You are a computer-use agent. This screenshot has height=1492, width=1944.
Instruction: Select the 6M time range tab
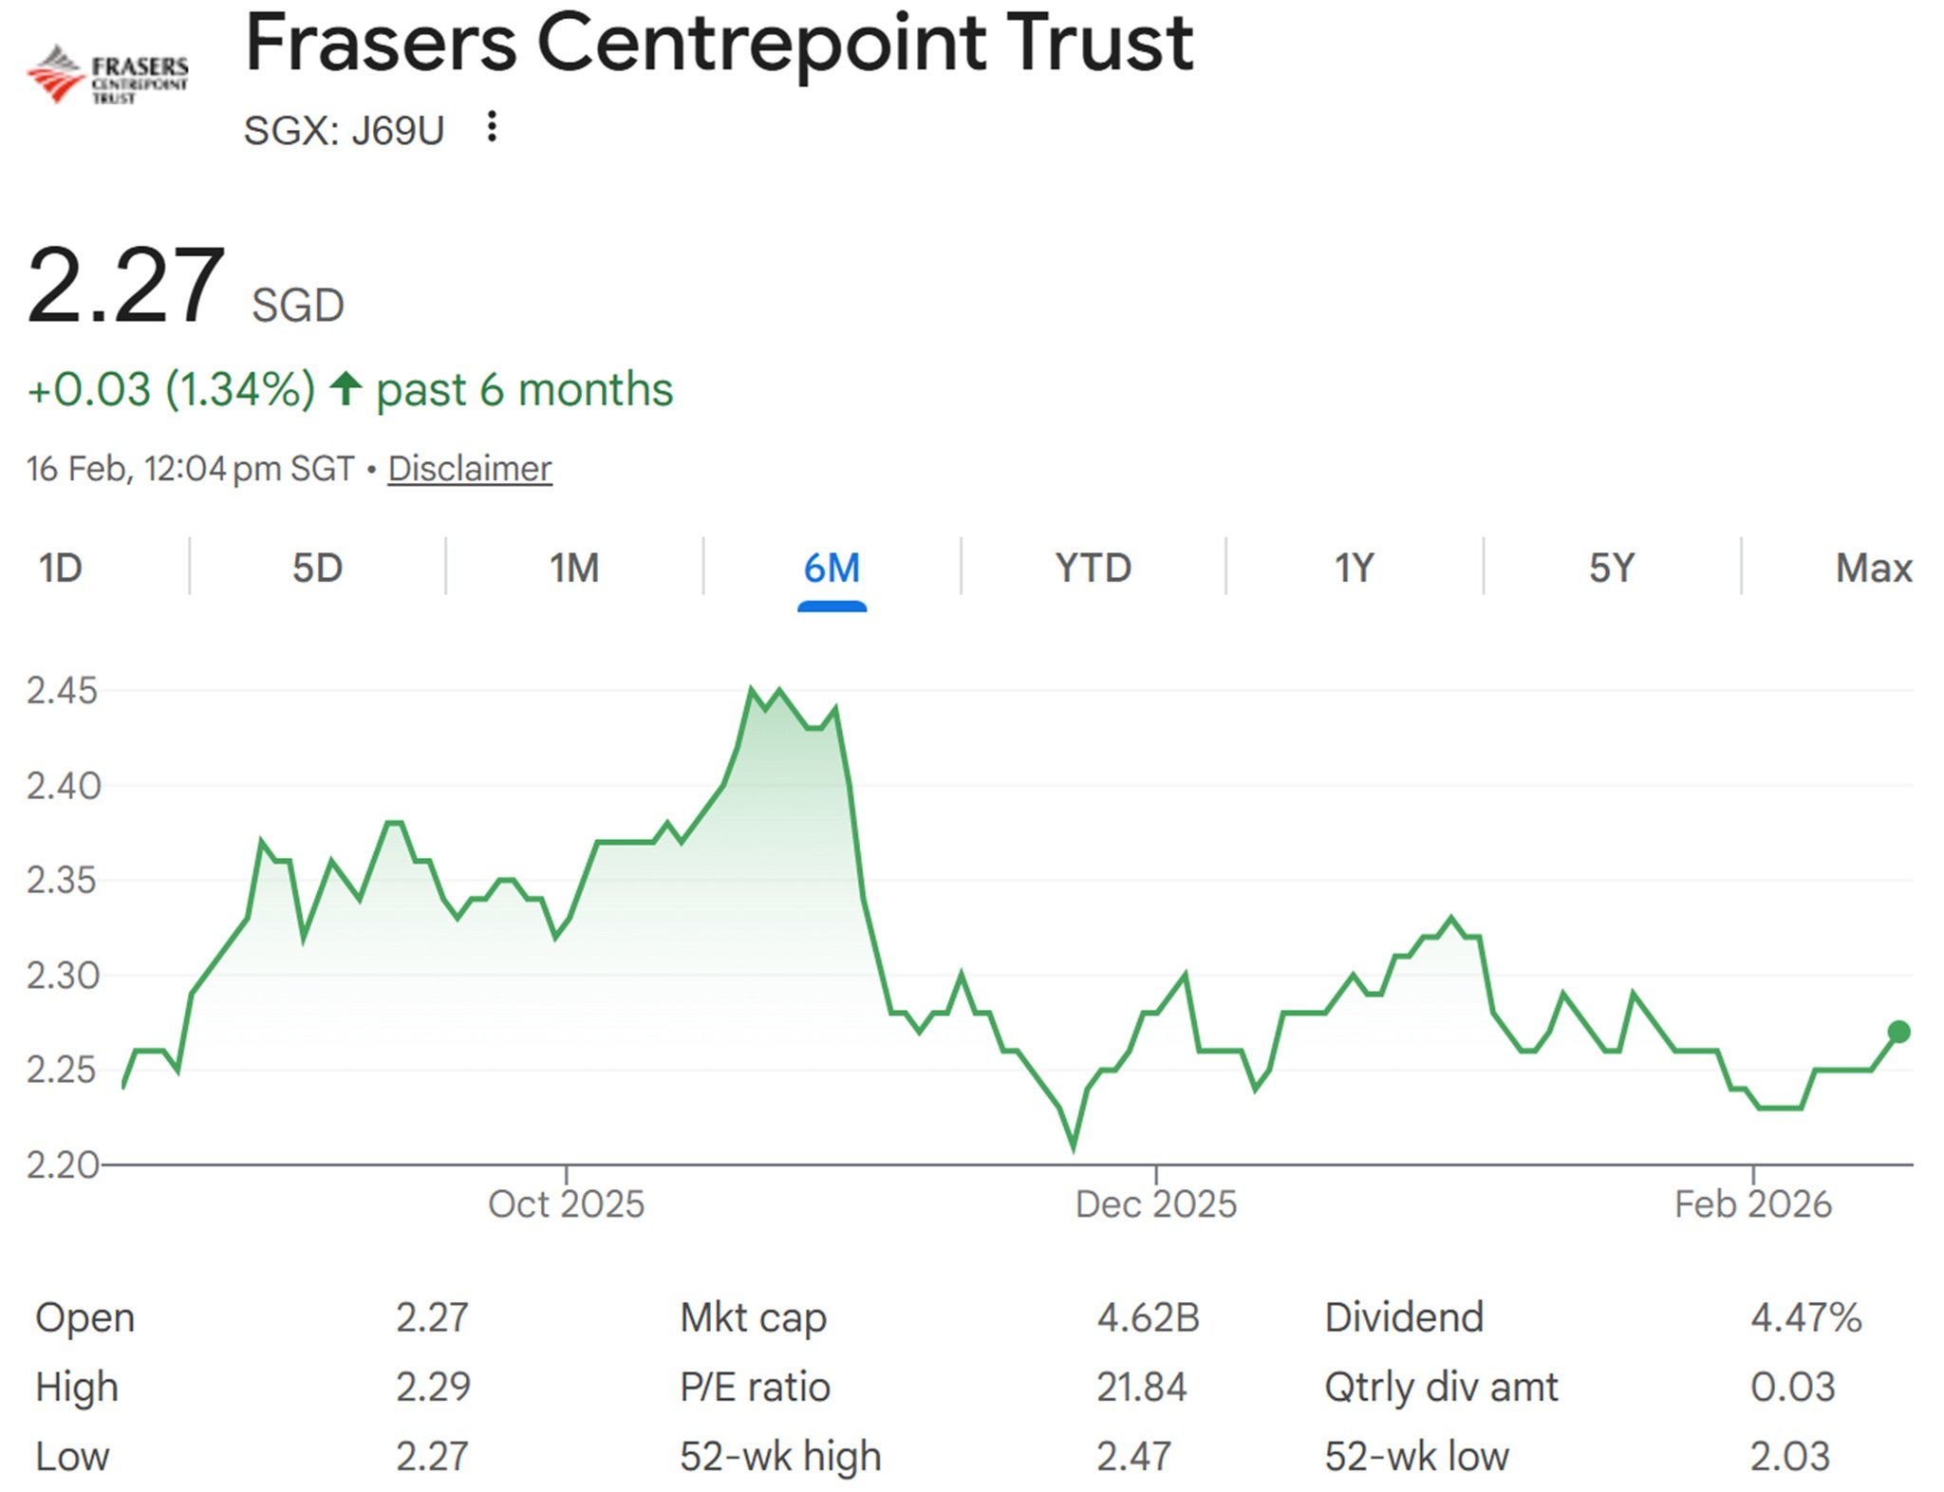point(832,569)
